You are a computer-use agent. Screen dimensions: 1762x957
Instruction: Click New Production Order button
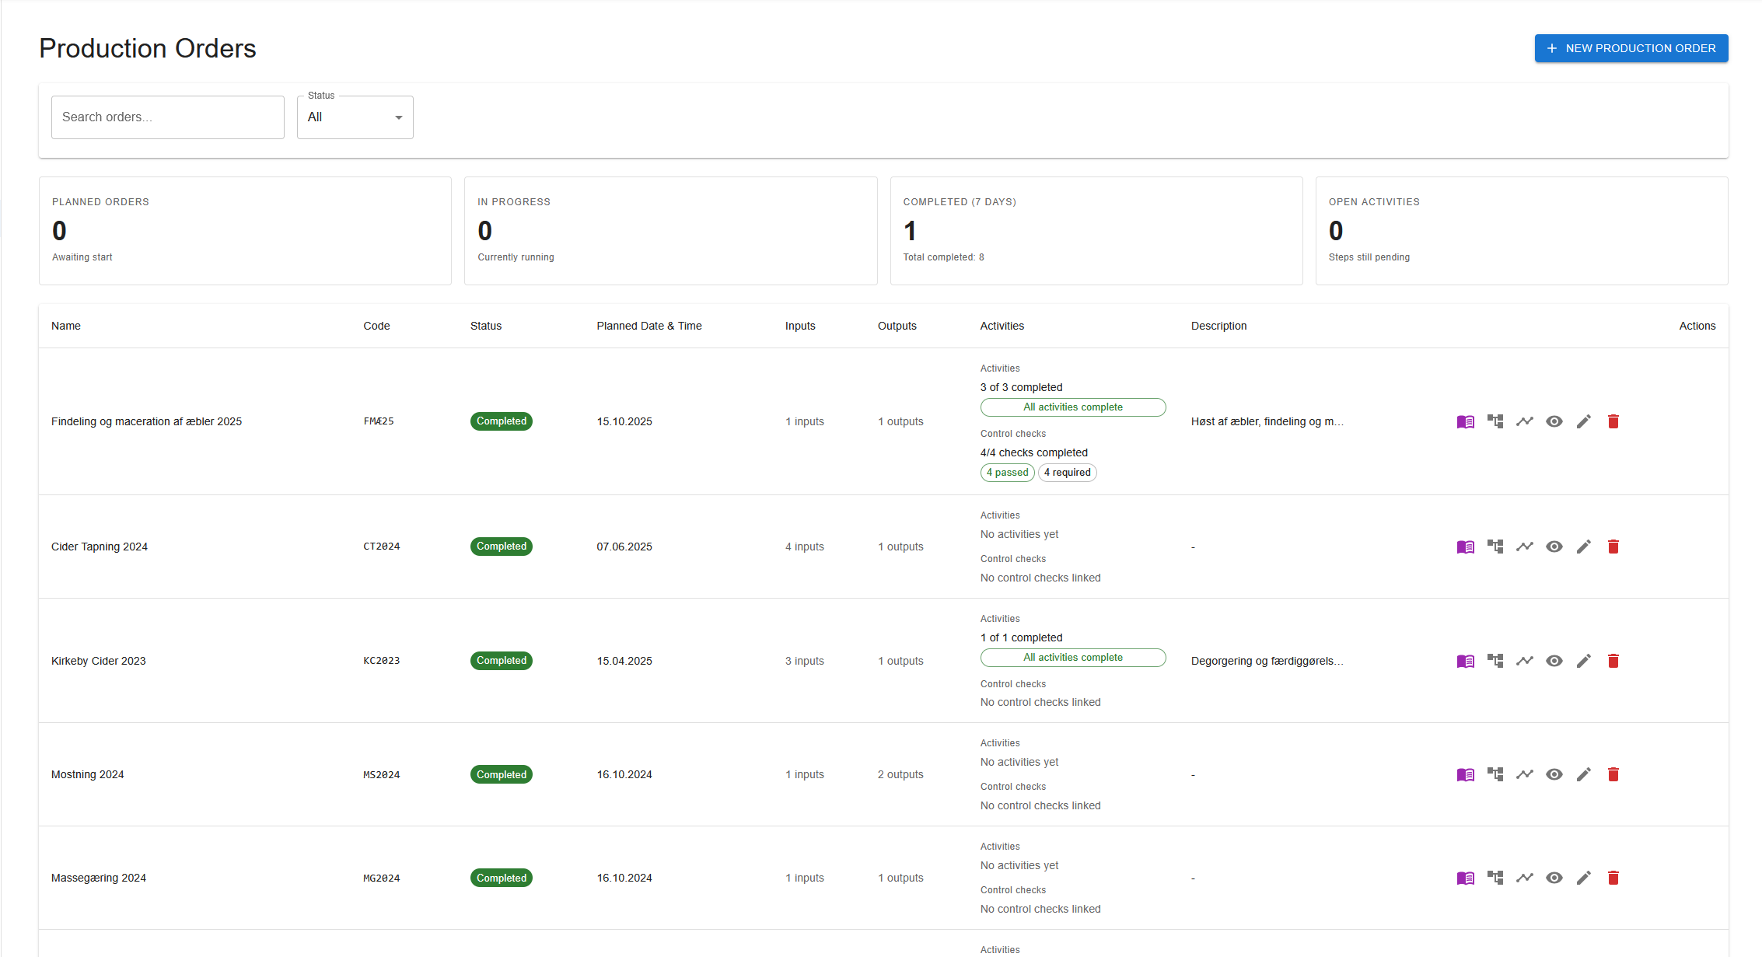[1631, 48]
